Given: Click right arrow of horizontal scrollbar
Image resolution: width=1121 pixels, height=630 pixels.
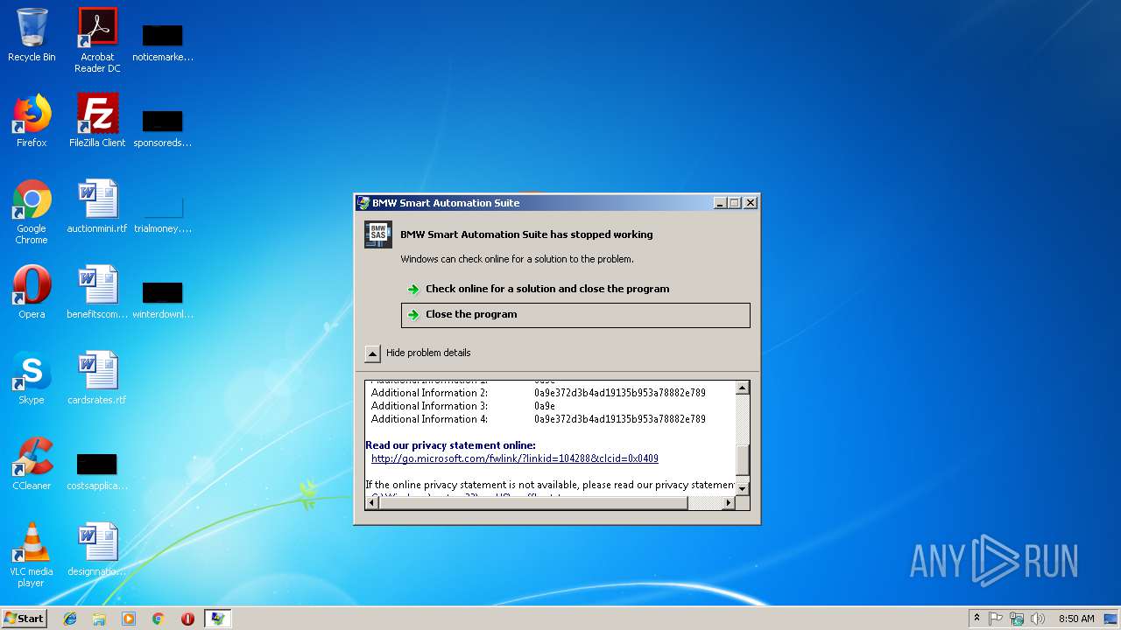Looking at the screenshot, I should click(x=728, y=502).
